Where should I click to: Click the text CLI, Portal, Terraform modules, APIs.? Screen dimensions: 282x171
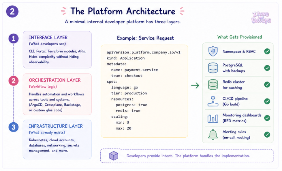coord(57,51)
